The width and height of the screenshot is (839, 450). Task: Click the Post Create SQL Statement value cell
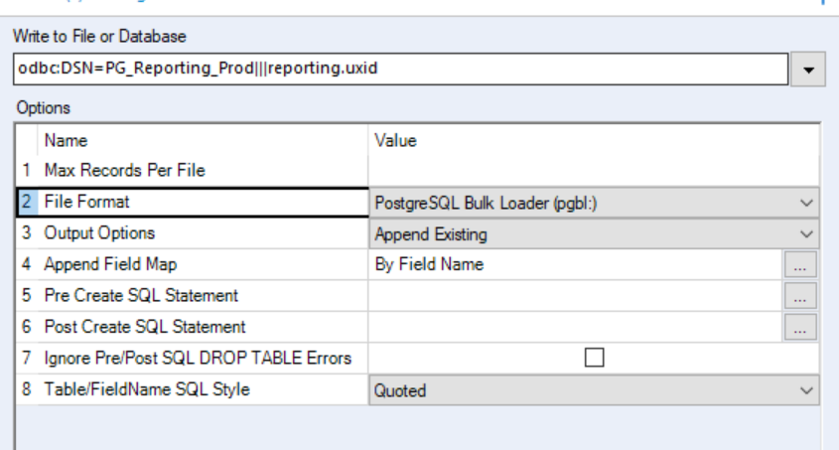point(576,327)
